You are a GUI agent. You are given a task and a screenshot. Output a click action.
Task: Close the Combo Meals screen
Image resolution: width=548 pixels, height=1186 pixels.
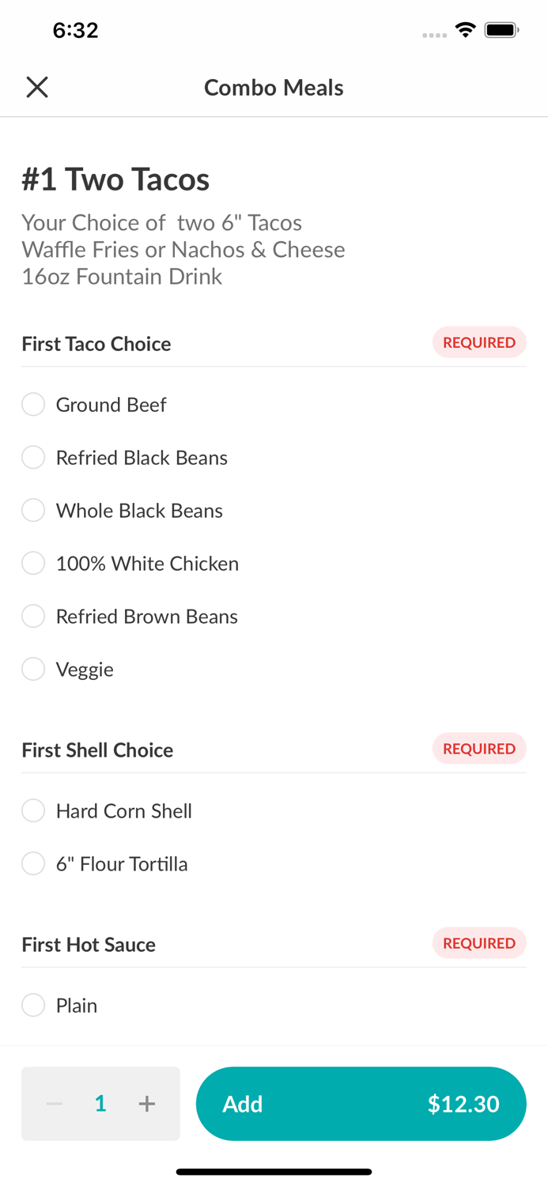[x=37, y=87]
